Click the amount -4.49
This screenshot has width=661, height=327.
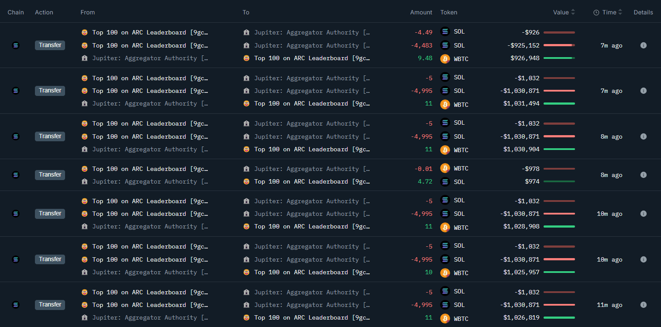423,33
